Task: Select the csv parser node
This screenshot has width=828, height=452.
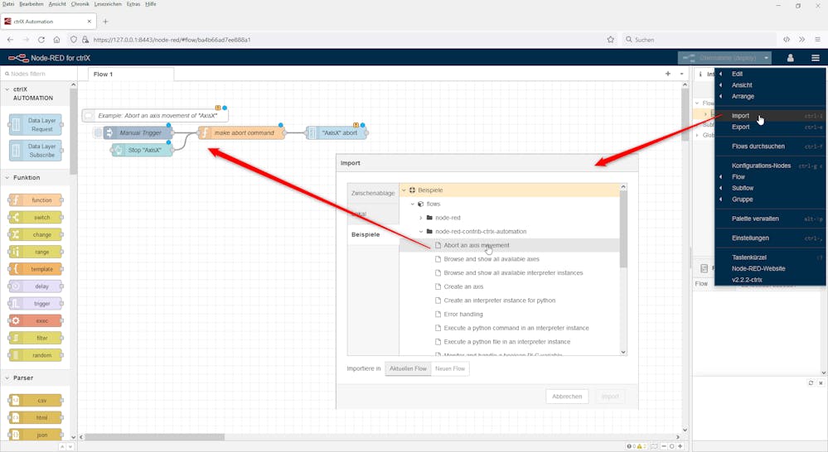Action: point(36,401)
